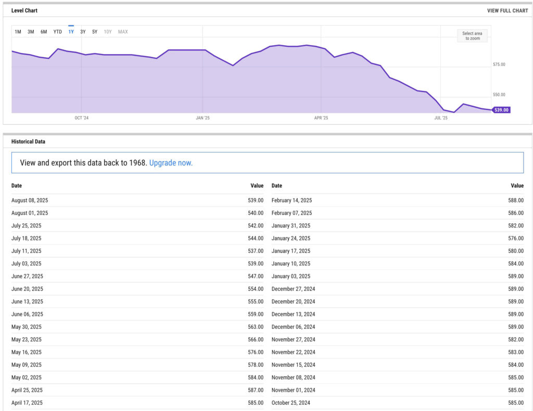Select the August 01, 2025 date cell
This screenshot has height=411, width=533.
point(30,213)
